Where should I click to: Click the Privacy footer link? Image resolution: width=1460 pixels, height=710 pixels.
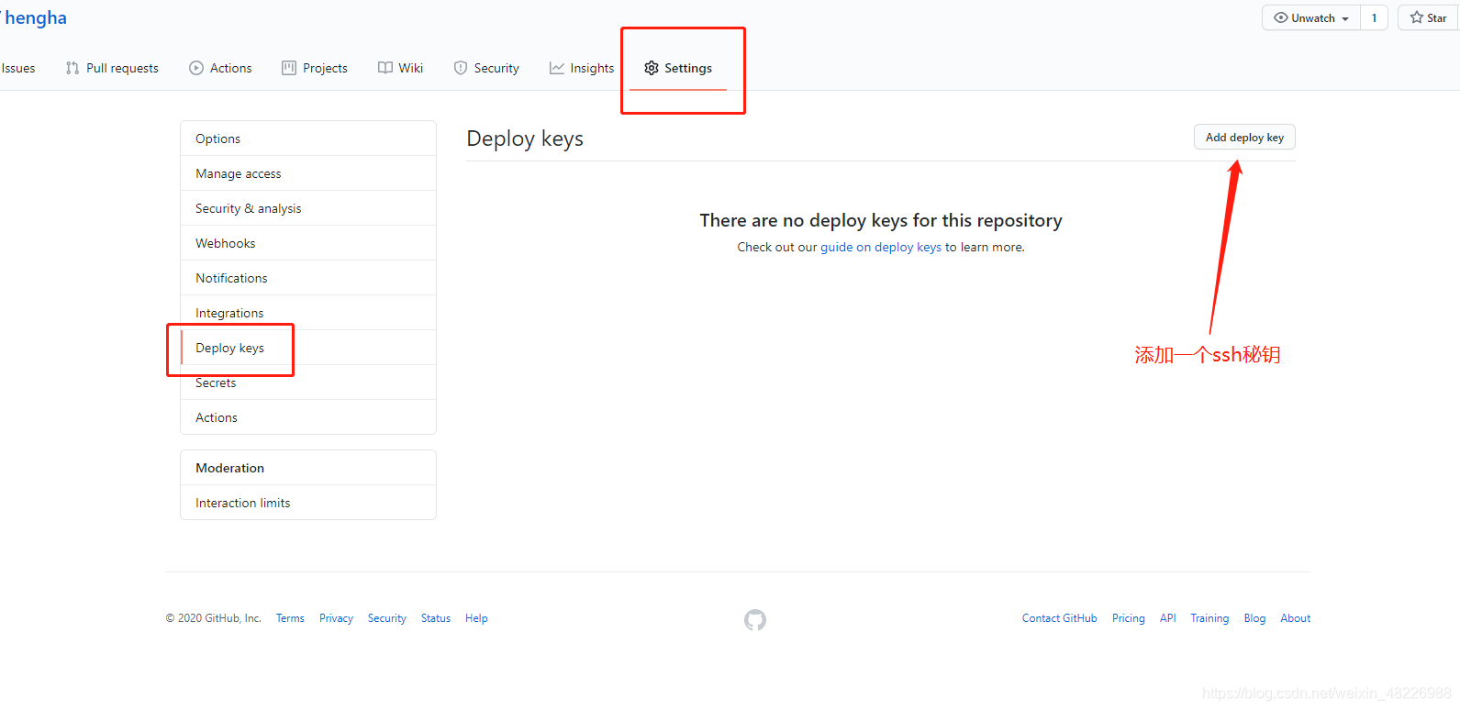(x=336, y=618)
